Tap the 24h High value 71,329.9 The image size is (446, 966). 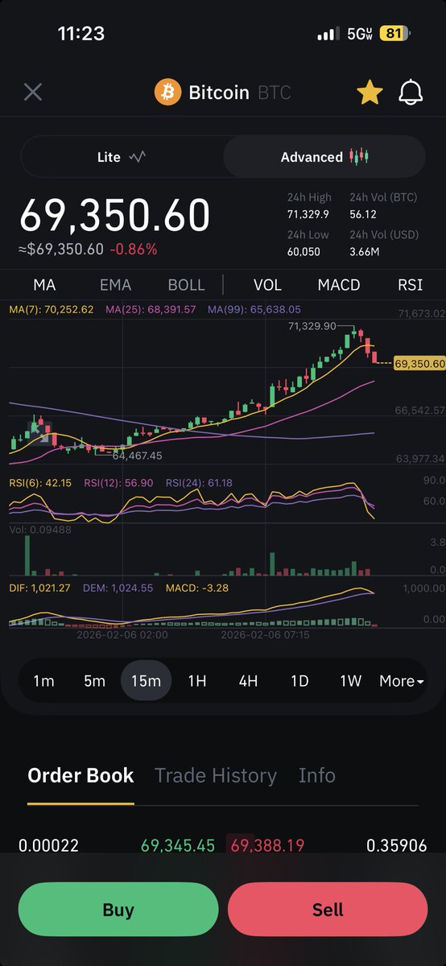[x=308, y=213]
